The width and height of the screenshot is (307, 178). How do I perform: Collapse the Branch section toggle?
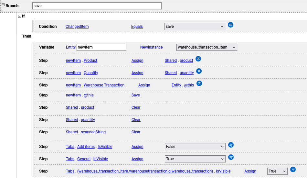3,5
